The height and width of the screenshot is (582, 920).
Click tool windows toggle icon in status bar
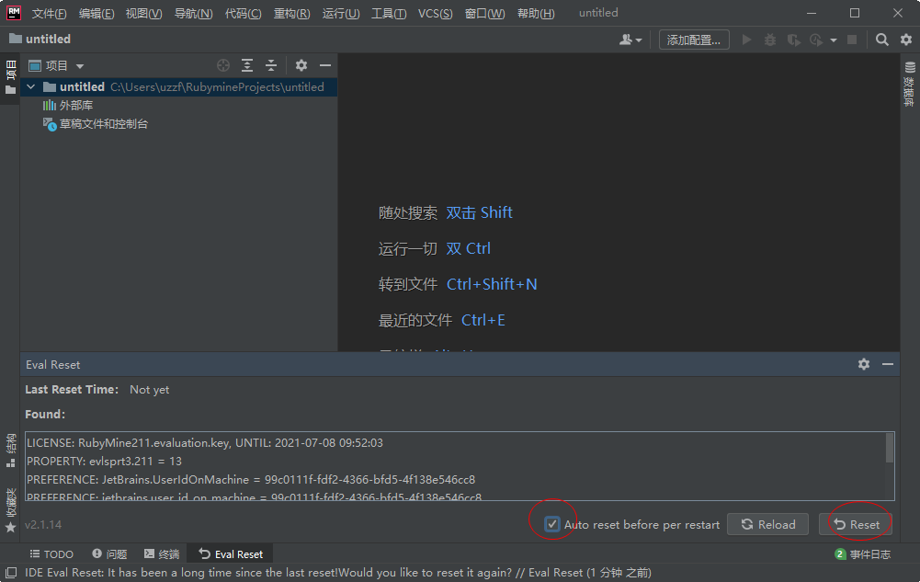coord(10,573)
